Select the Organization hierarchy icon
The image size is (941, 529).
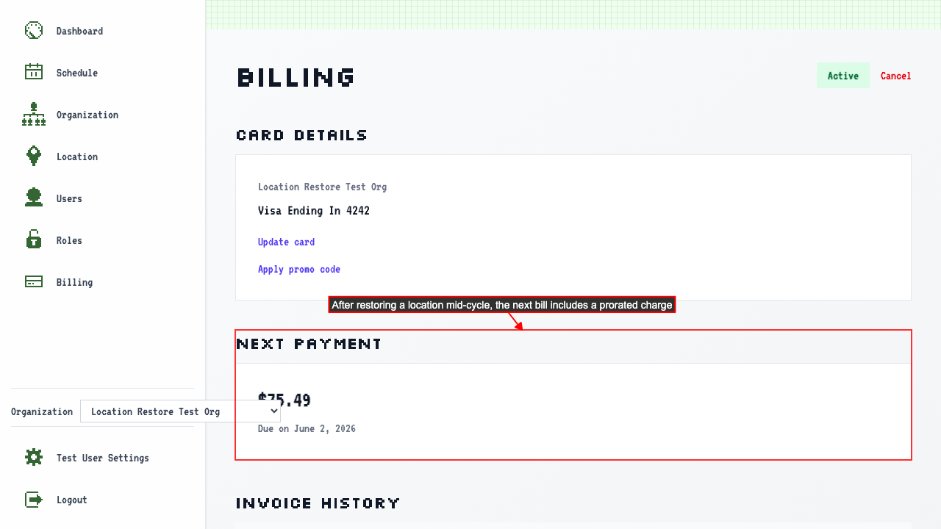pyautogui.click(x=34, y=114)
